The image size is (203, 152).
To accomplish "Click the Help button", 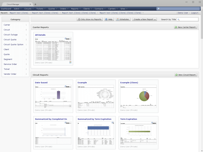I will click(x=109, y=19).
